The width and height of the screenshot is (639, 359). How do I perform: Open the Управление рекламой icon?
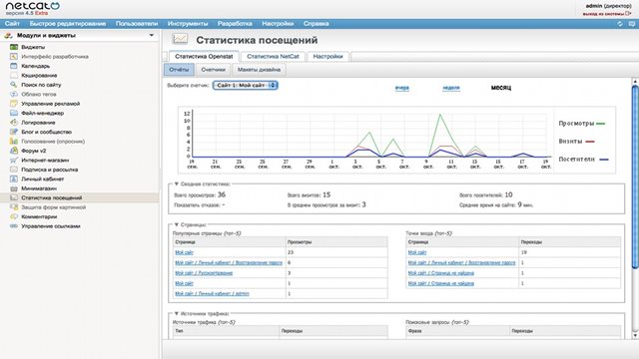coord(14,104)
